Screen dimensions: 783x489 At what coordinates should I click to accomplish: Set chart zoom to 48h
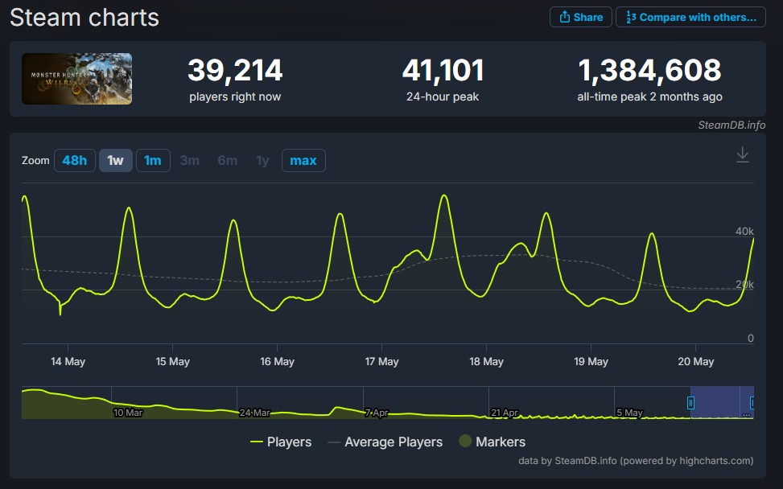(74, 160)
